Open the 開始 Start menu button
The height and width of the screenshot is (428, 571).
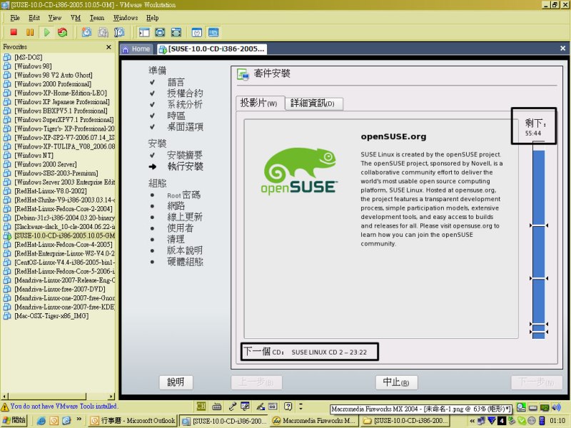14,421
